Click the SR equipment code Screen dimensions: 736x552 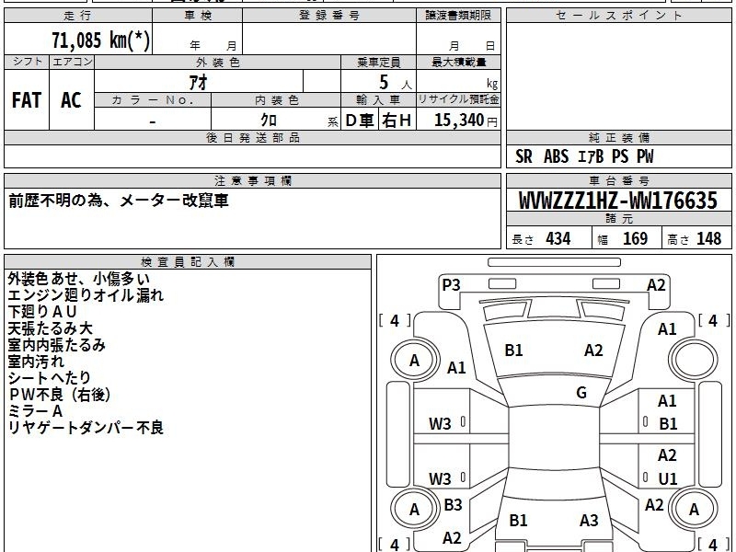pyautogui.click(x=523, y=156)
